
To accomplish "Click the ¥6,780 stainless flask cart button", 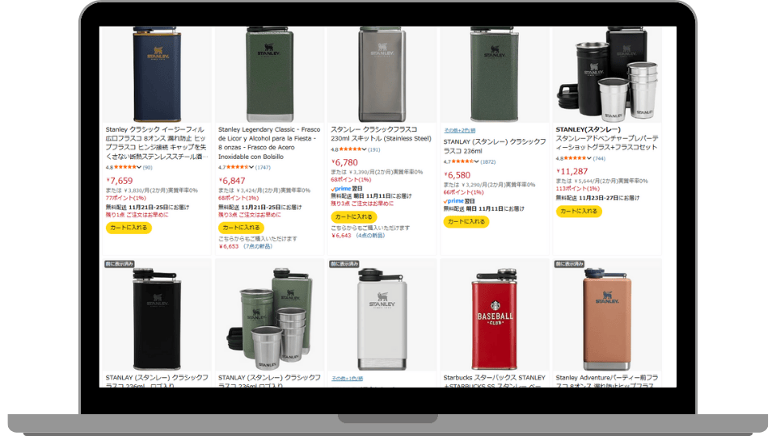I will (354, 216).
